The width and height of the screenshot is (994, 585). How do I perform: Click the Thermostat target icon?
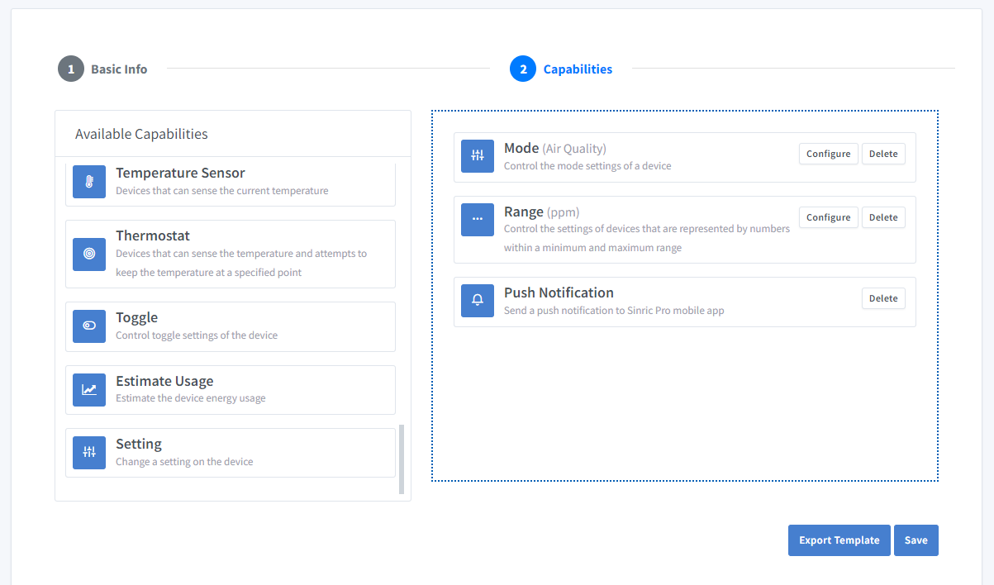89,254
